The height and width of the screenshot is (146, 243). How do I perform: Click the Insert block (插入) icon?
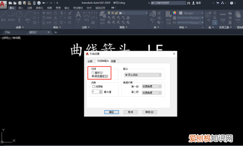pos(153,16)
